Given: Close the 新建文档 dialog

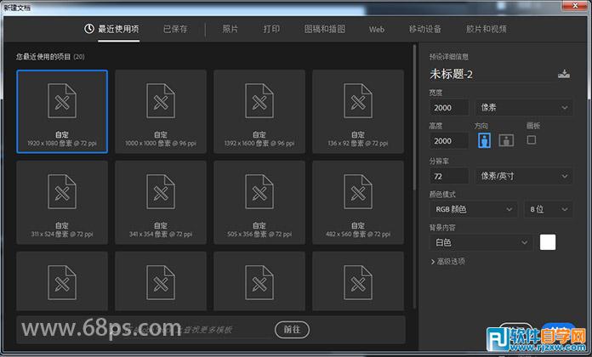Looking at the screenshot, I should click(x=575, y=6).
